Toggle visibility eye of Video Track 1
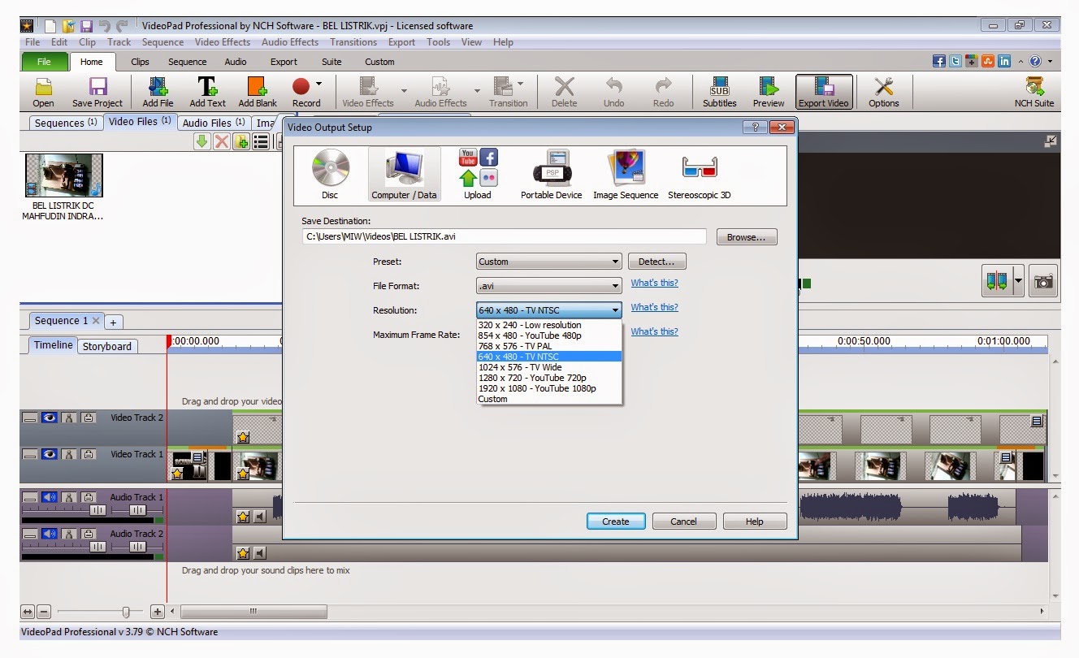 pyautogui.click(x=50, y=454)
